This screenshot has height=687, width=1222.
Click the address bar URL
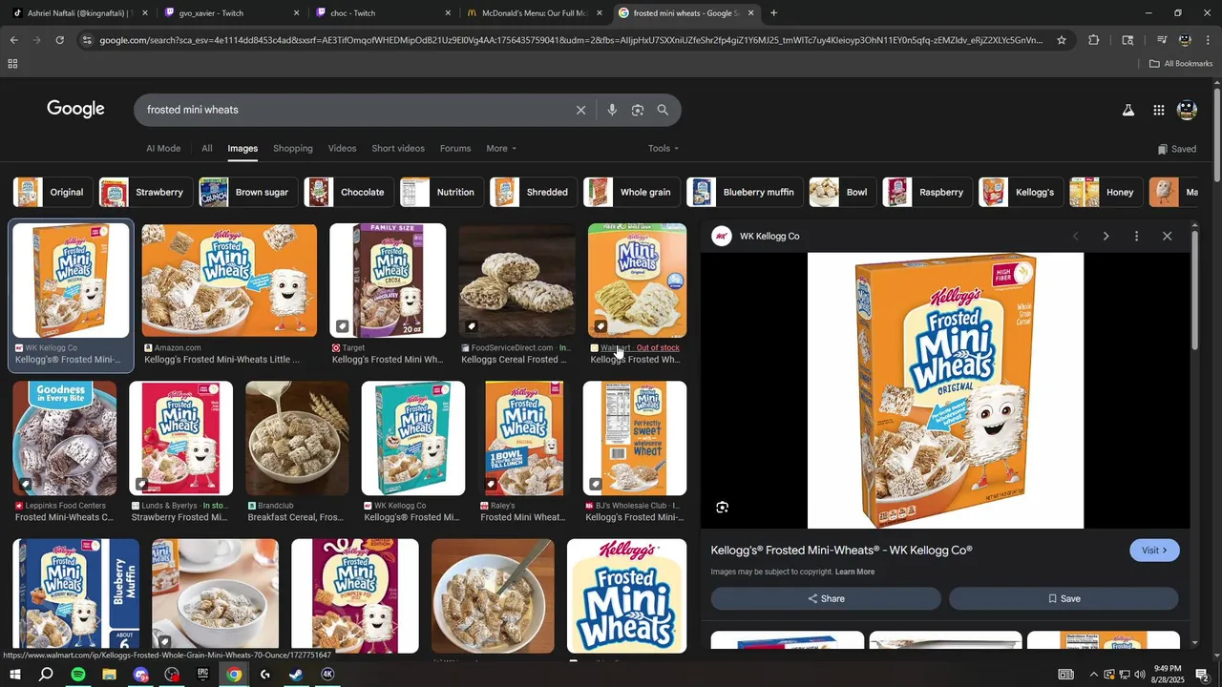pyautogui.click(x=570, y=40)
